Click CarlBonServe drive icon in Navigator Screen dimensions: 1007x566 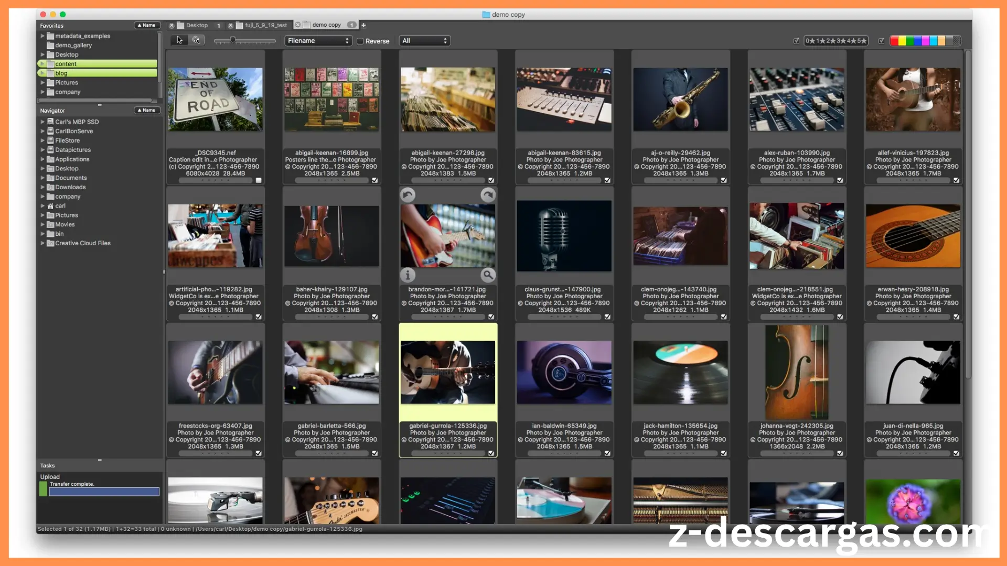pyautogui.click(x=50, y=131)
